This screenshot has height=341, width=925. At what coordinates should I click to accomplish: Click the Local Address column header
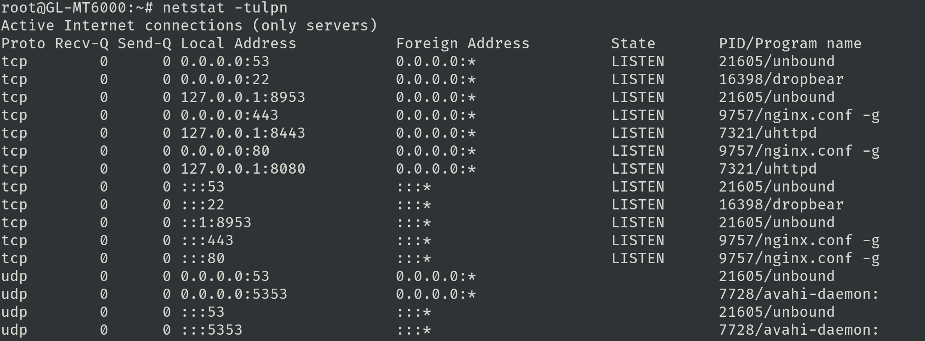tap(238, 44)
